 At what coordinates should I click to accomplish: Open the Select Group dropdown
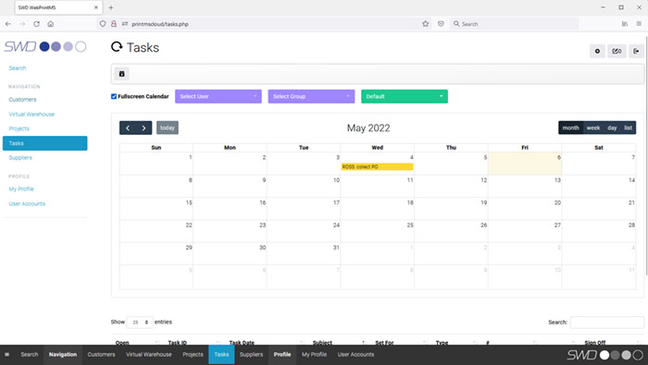pos(311,96)
